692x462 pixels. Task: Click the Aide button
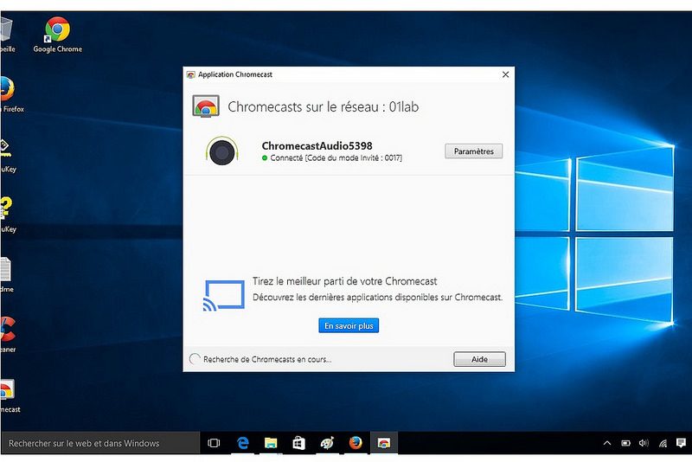pyautogui.click(x=479, y=359)
